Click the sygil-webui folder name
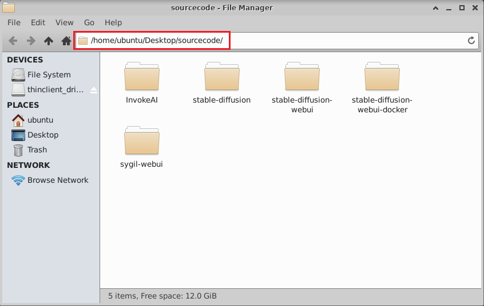 141,164
